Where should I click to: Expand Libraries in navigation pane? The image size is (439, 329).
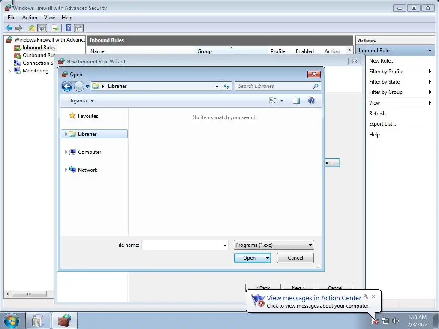pyautogui.click(x=66, y=134)
